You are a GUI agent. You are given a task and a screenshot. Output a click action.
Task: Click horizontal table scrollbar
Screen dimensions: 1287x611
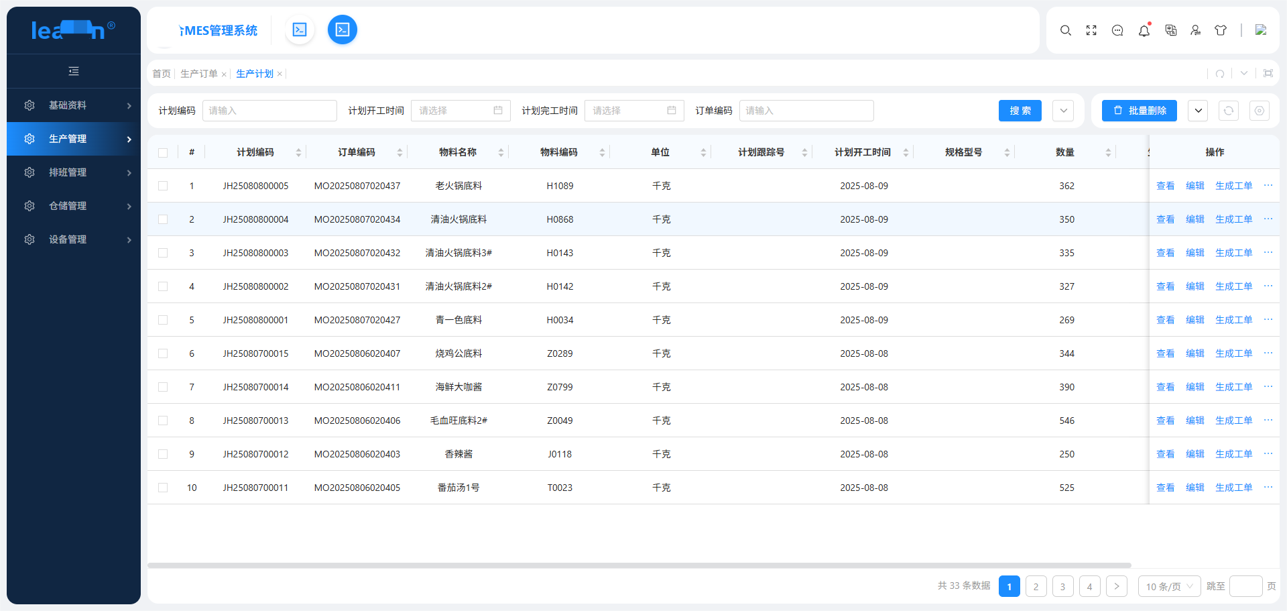click(639, 565)
